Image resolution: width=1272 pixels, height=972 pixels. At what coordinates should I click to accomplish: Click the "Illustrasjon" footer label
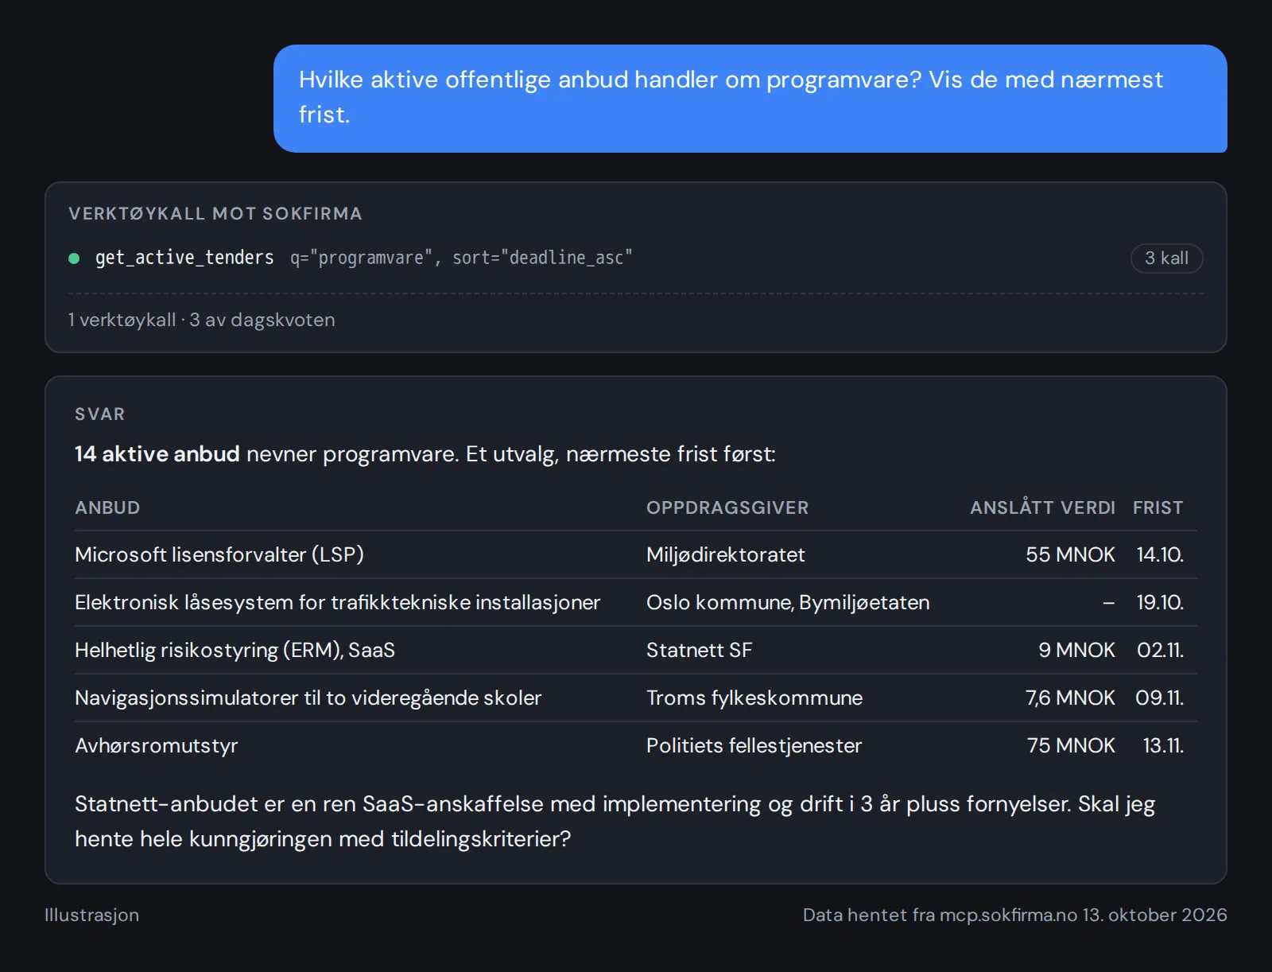[x=91, y=916]
